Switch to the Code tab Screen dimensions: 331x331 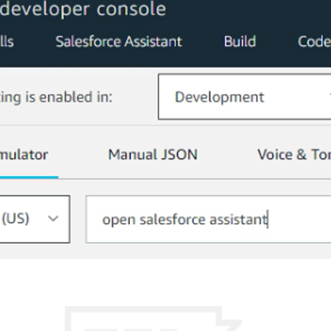314,42
